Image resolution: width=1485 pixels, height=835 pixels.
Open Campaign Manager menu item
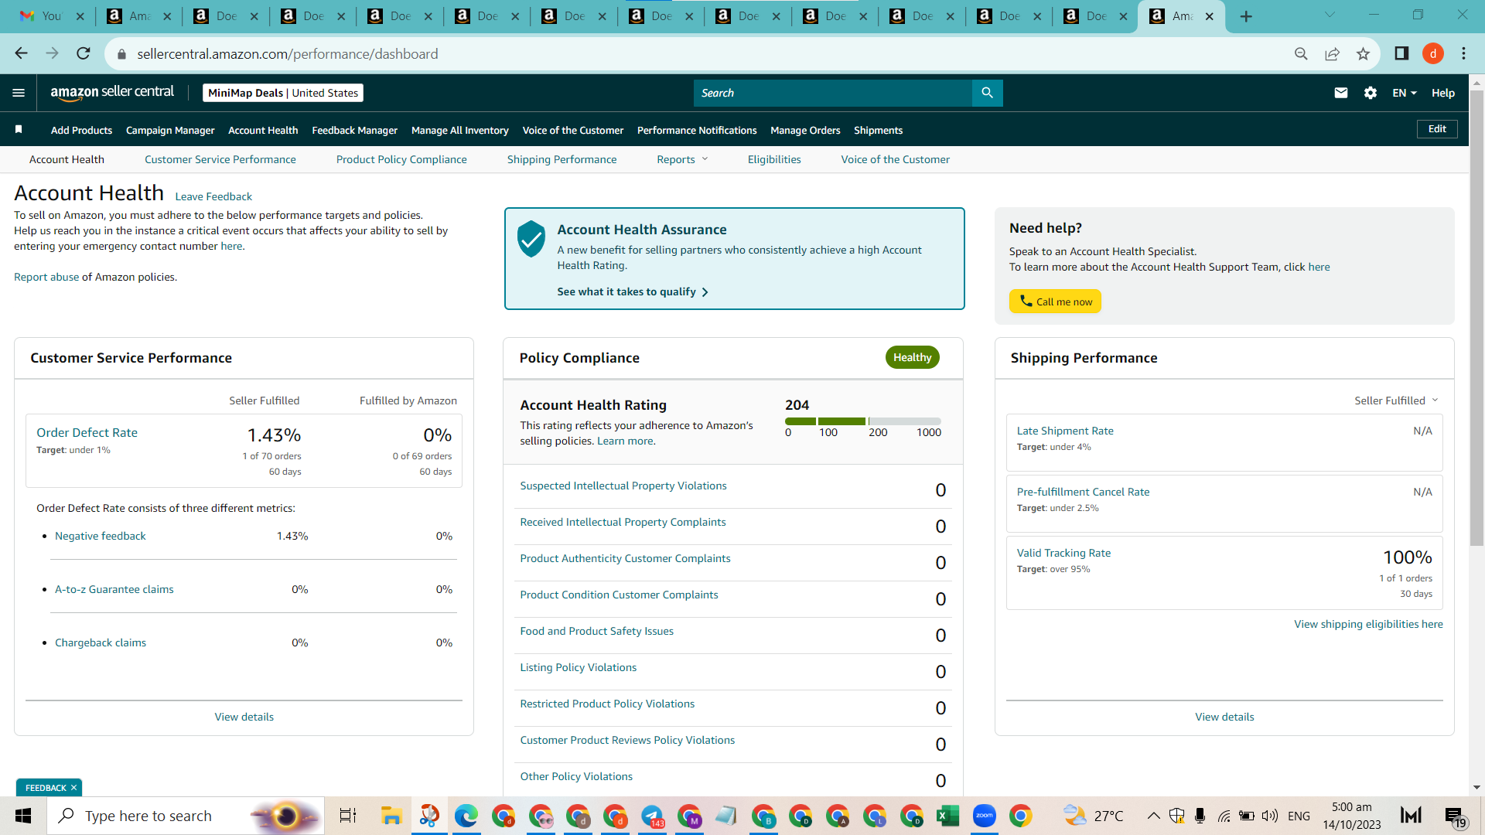coord(170,130)
